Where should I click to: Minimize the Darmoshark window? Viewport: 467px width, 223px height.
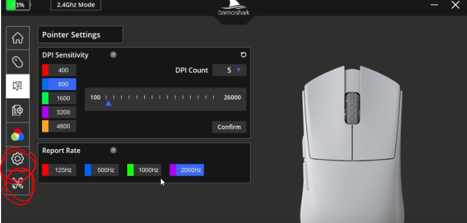pyautogui.click(x=434, y=5)
